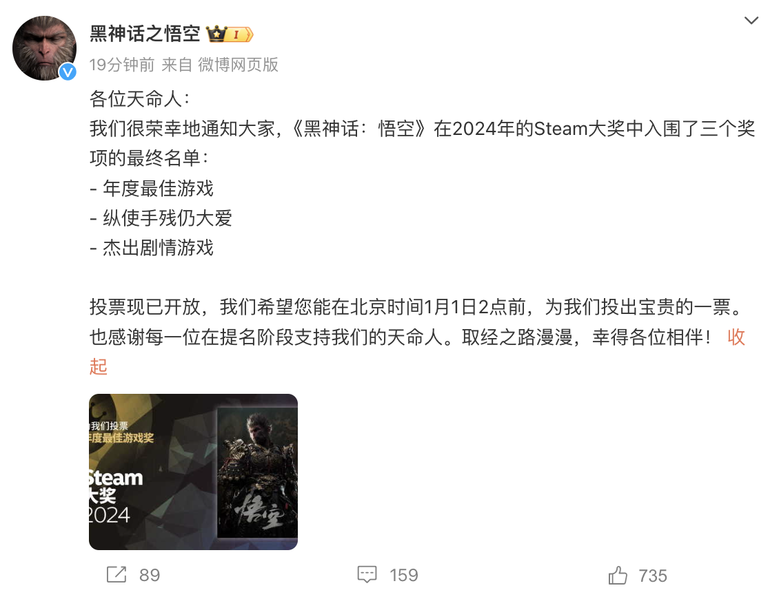Click the crown VIP membership icon

pyautogui.click(x=216, y=34)
